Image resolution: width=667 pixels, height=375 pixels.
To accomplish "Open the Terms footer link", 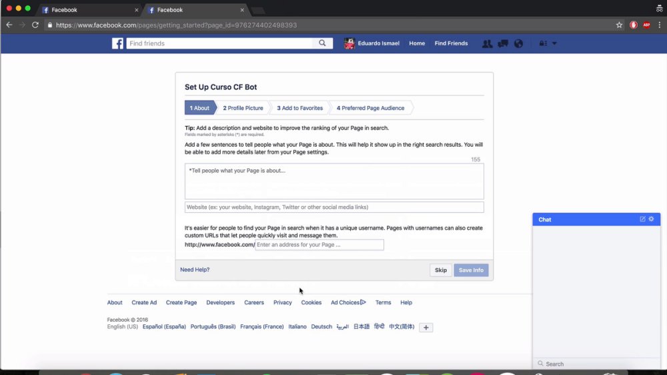I will pyautogui.click(x=384, y=303).
